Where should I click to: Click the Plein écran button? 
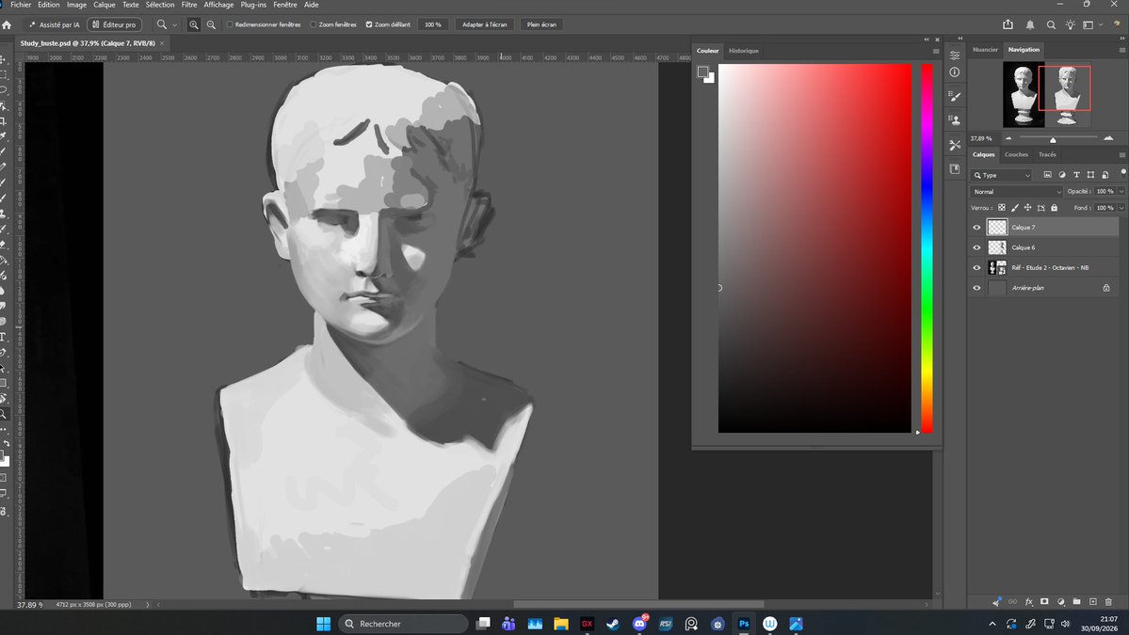tap(541, 24)
